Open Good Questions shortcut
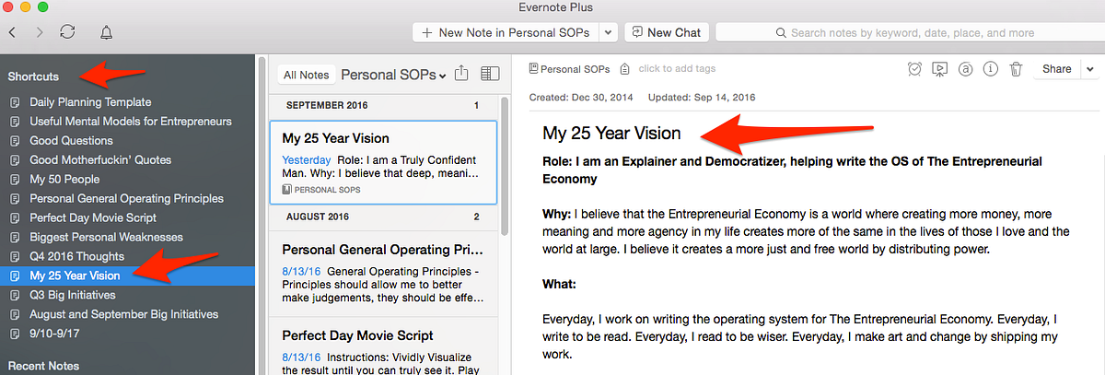 tap(71, 141)
